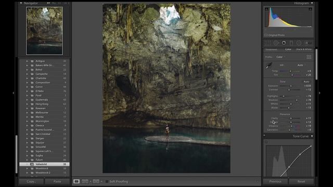
Task: Click the Reset button
Action: [301, 181]
